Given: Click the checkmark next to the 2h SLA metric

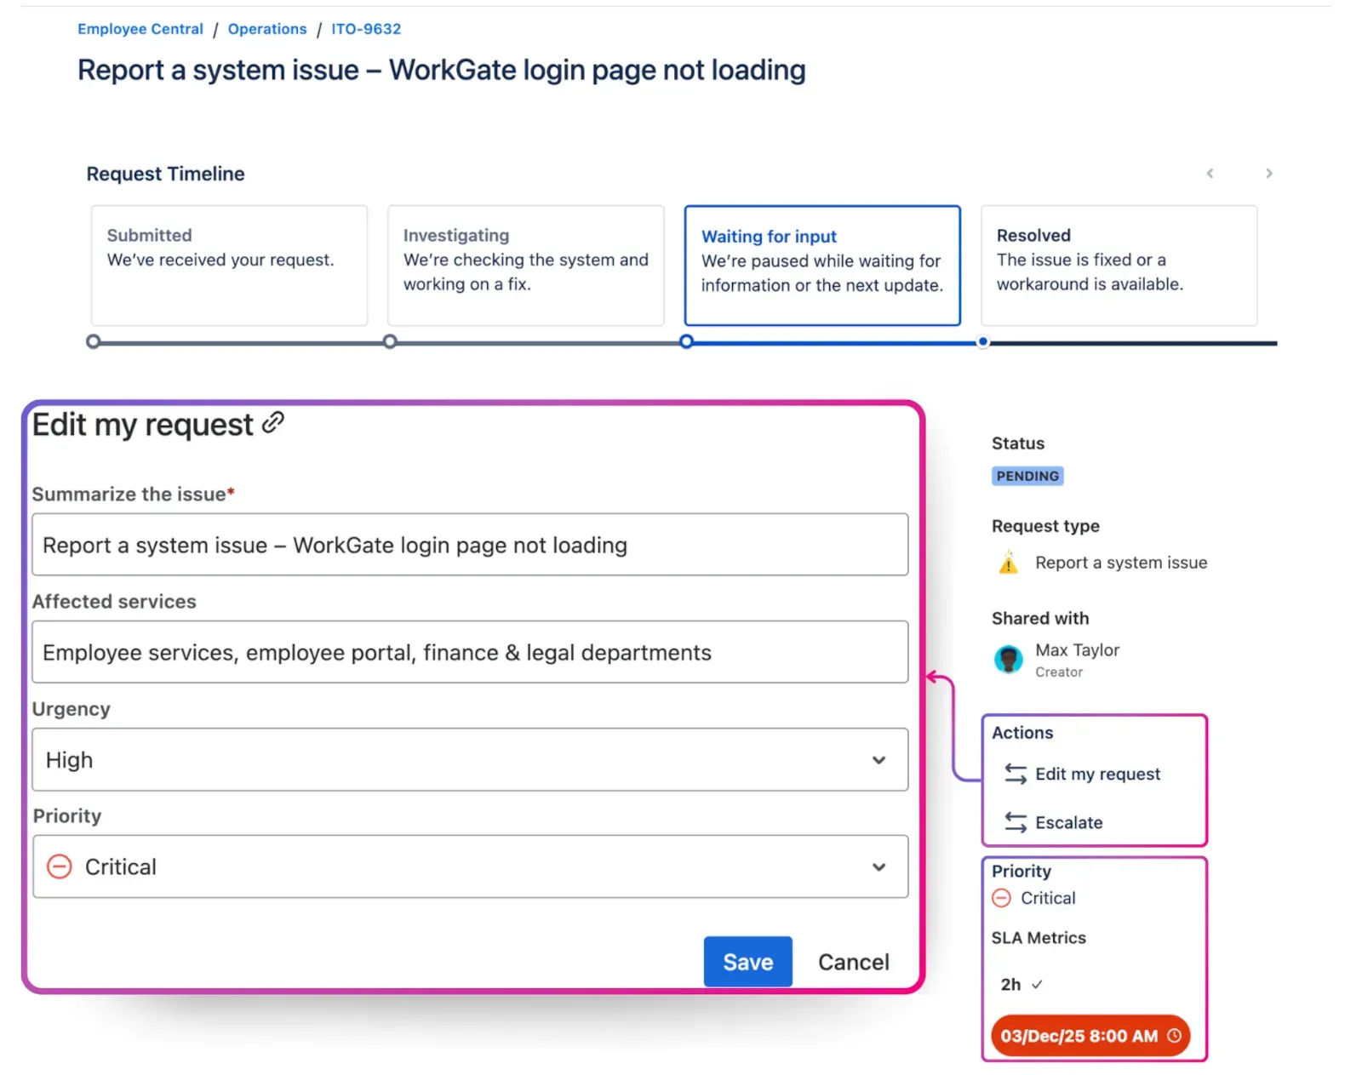Looking at the screenshot, I should click(1039, 984).
